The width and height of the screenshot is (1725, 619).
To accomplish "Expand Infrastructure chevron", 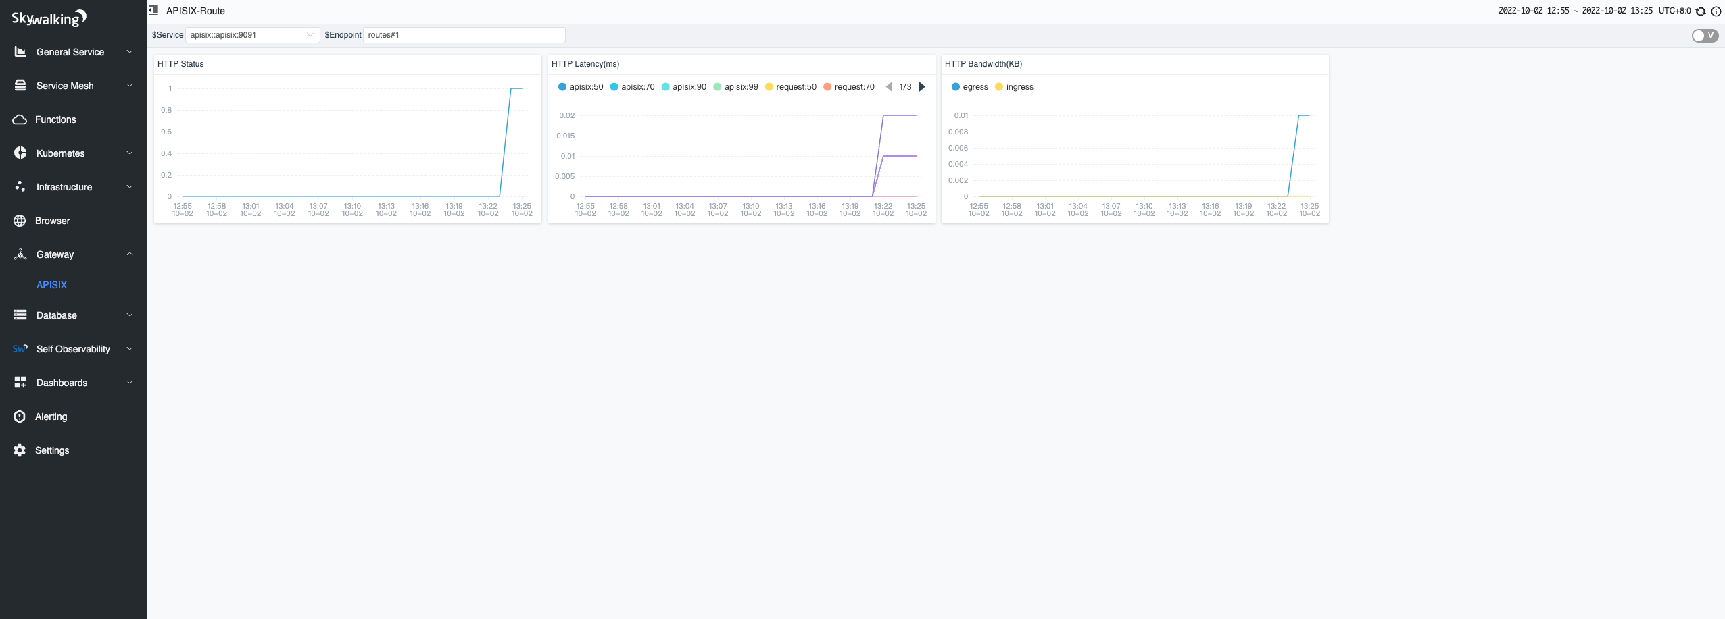I will tap(130, 187).
